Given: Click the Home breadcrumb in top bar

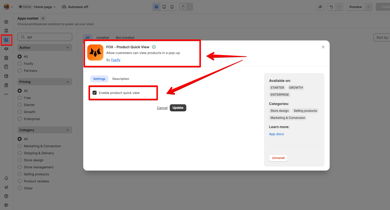Looking at the screenshot, I should (25, 7).
